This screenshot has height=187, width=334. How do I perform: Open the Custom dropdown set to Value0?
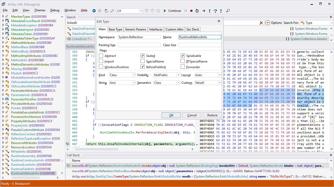[x=208, y=83]
